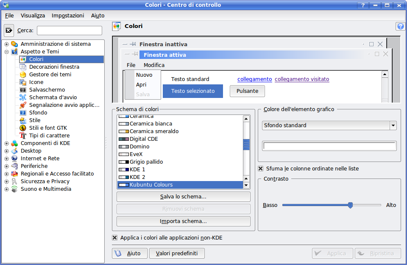Screen dimensions: 407x265
Task: Click the Tipi di carattere icon
Action: click(23, 136)
